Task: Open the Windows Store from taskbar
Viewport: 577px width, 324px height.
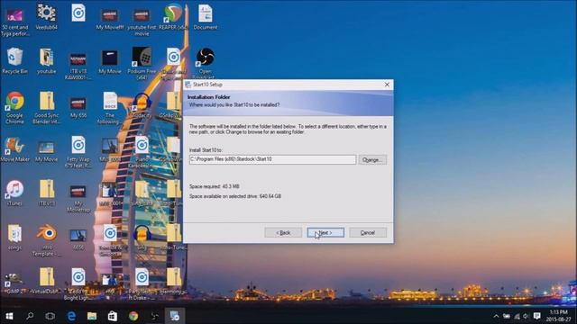Action: click(113, 316)
